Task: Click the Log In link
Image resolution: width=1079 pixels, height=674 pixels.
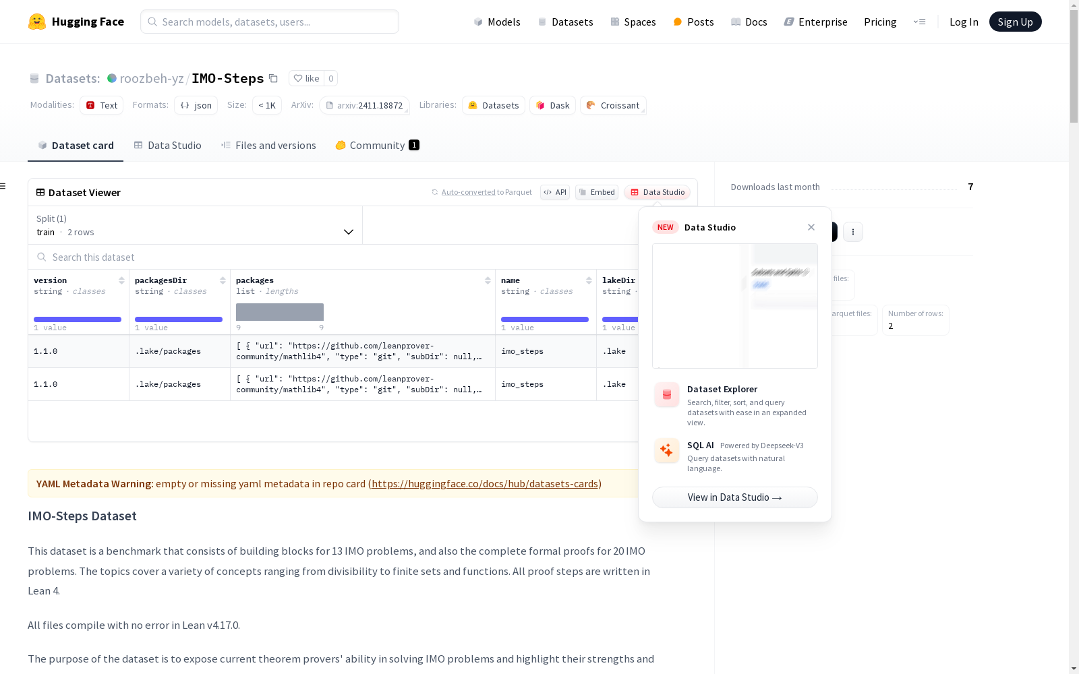Action: tap(964, 22)
